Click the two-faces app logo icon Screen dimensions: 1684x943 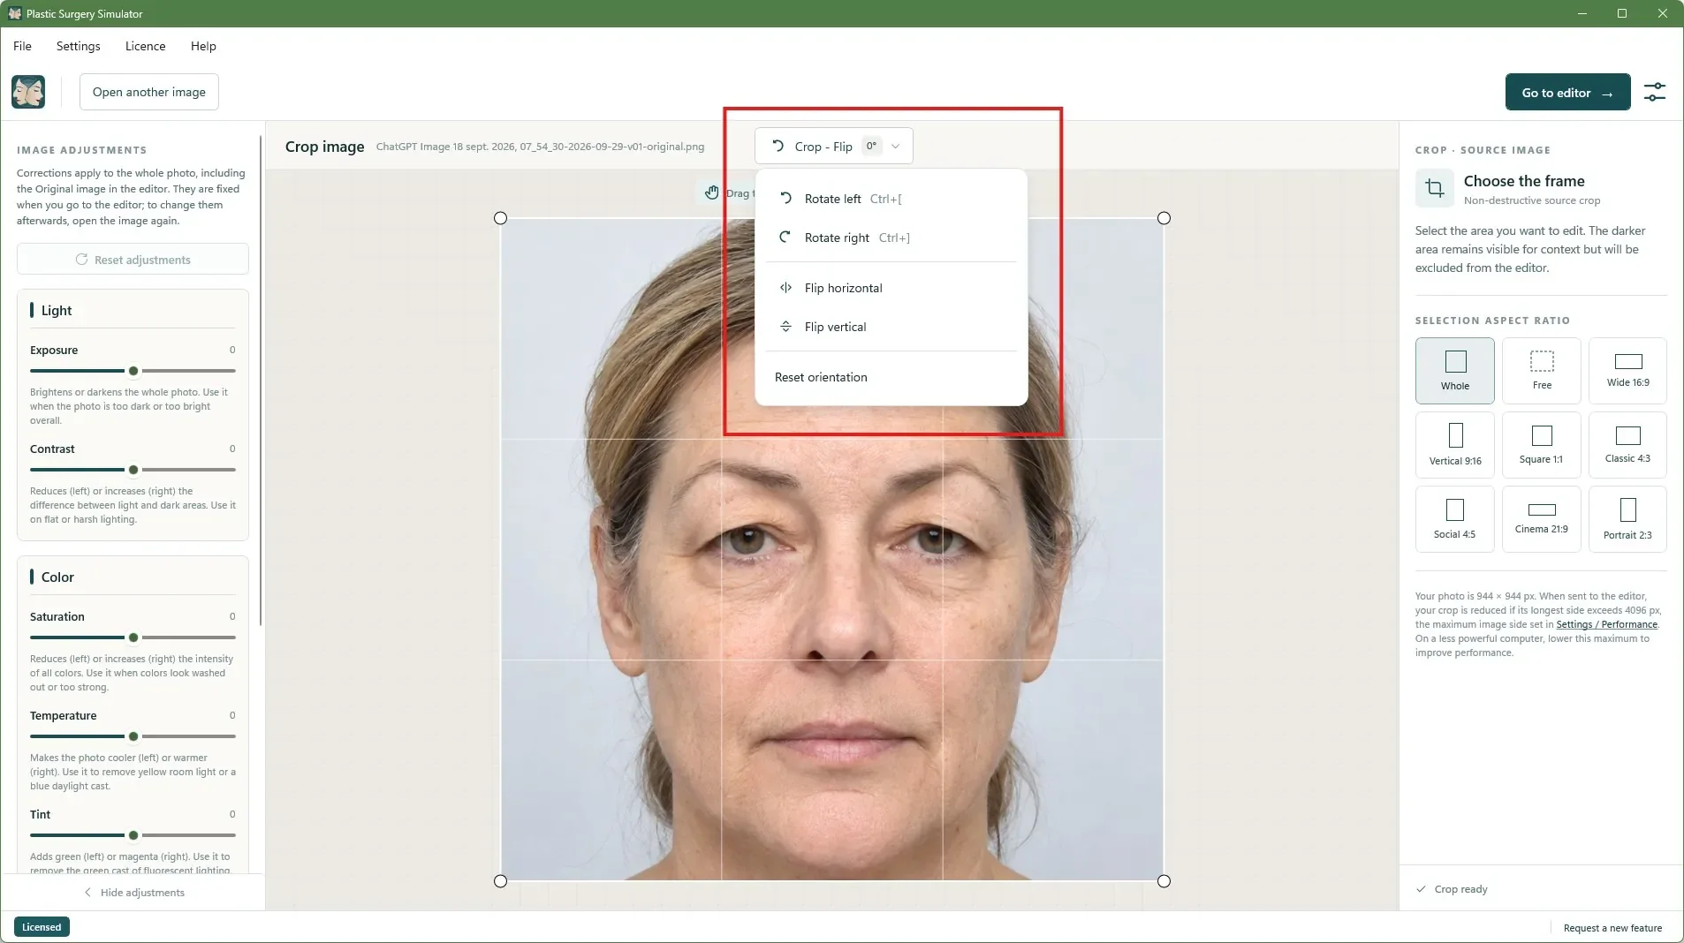click(28, 92)
